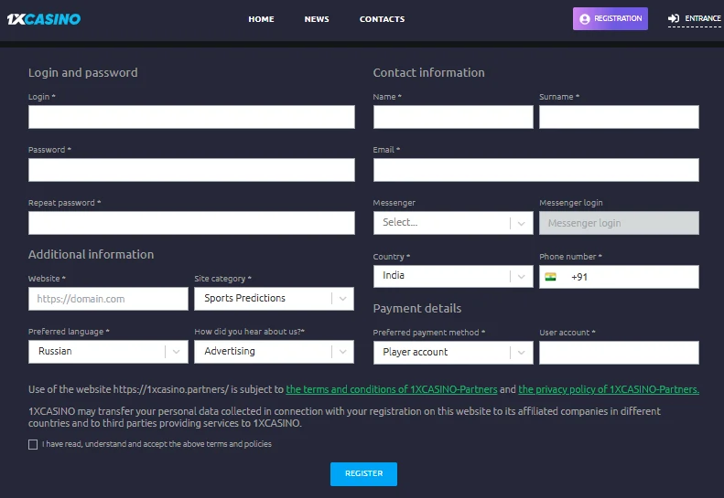Check the accept terms and policies checkbox
Screen dimensions: 724x498
pyautogui.click(x=33, y=444)
